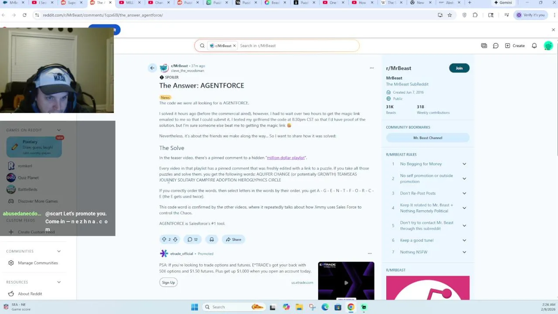This screenshot has height=314, width=558.
Task: Join the r/MrBeast community
Action: coord(459,68)
